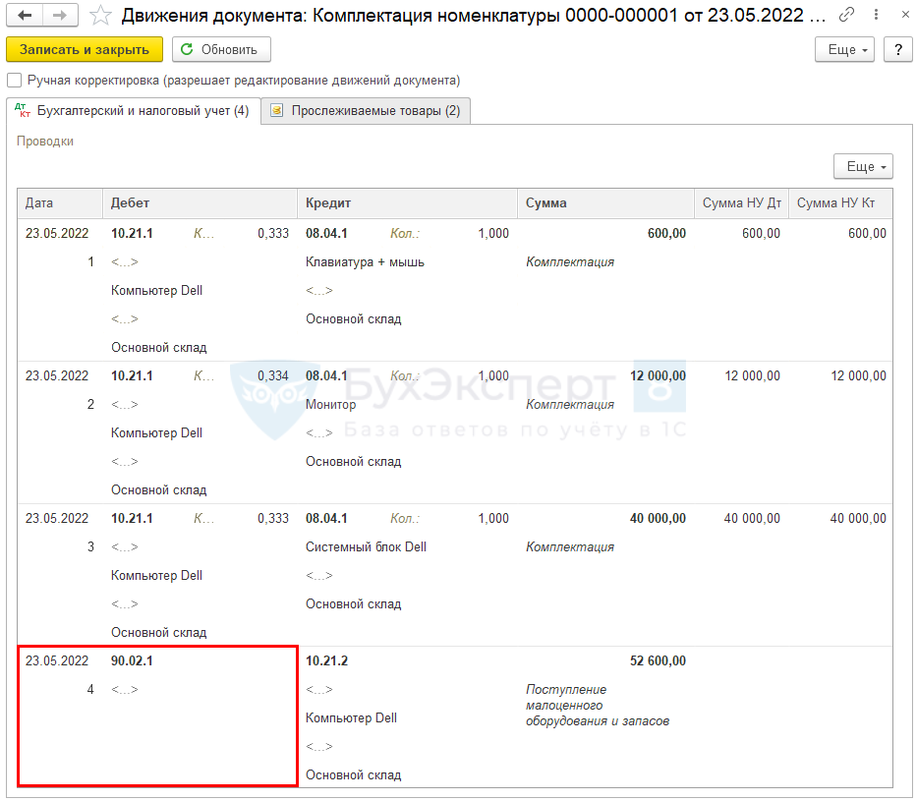Go back with the left arrow button
The image size is (917, 801).
click(25, 15)
